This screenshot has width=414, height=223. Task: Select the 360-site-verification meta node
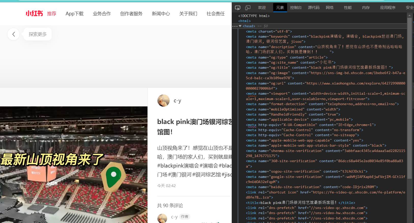pos(324,163)
